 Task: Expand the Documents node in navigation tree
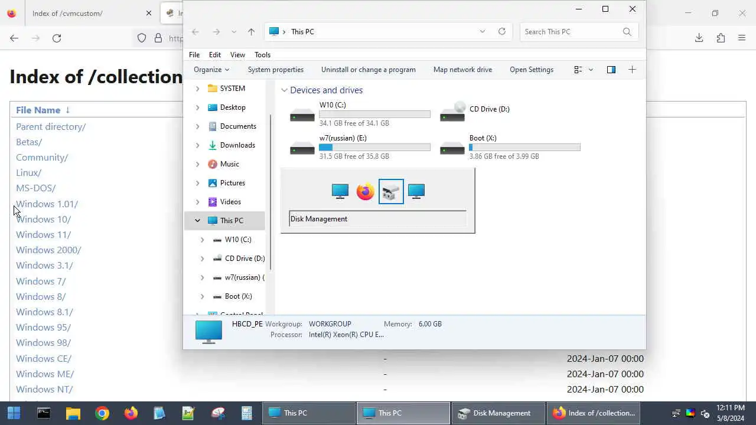point(198,126)
